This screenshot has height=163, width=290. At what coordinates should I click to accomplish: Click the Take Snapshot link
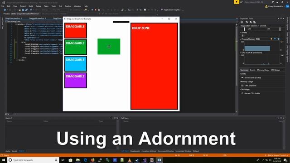[x=250, y=86]
